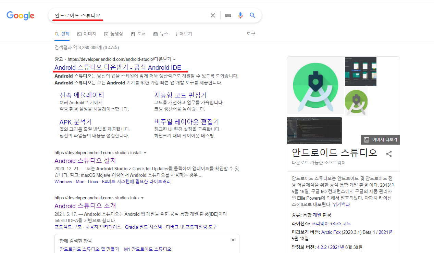Open the dark code editor screenshot thumbnail
Viewport: 434px width, 253px height.
coord(314,130)
